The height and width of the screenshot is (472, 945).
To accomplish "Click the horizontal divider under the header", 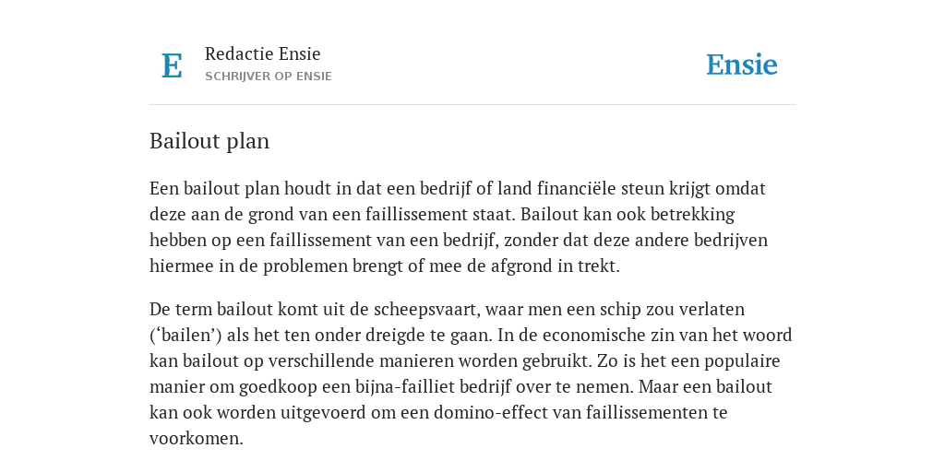I will point(472,105).
